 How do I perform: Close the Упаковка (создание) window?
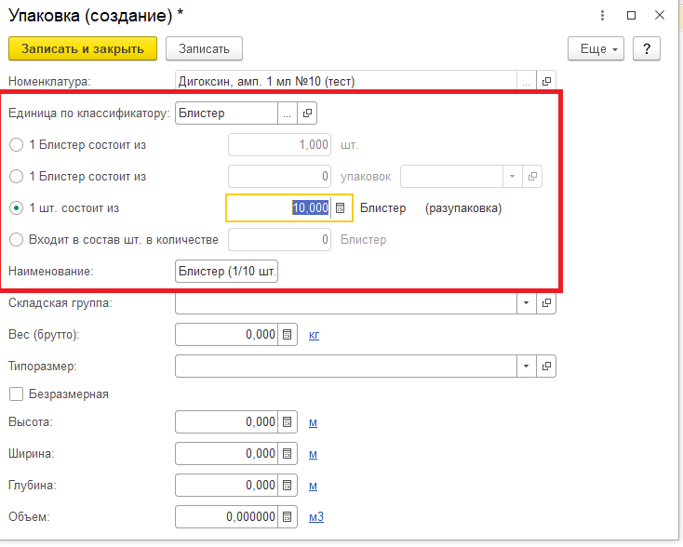660,16
